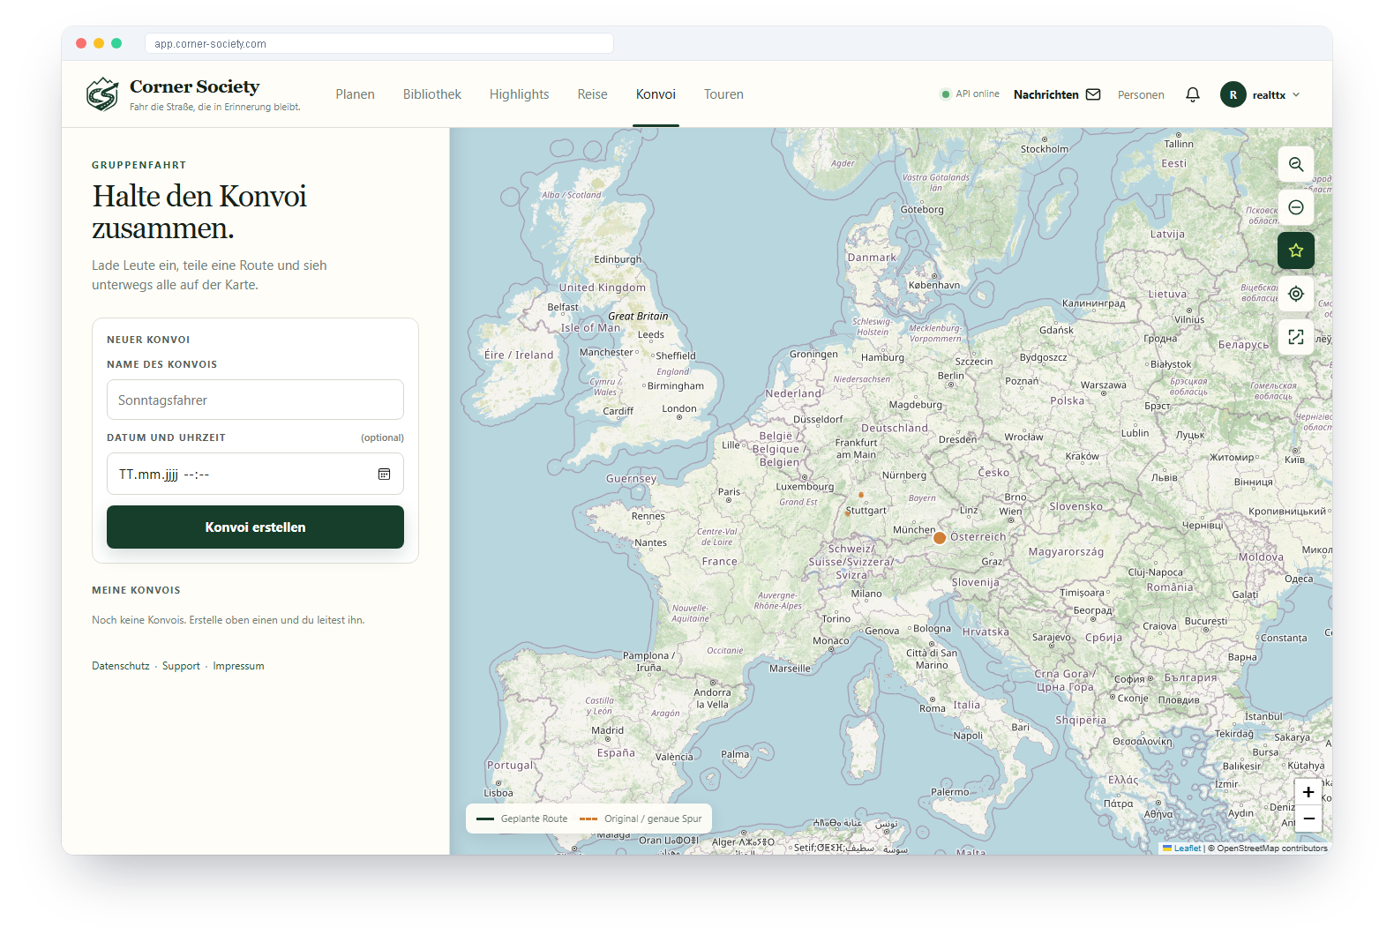Expand the map to fullscreen
This screenshot has height=942, width=1394.
[1296, 337]
